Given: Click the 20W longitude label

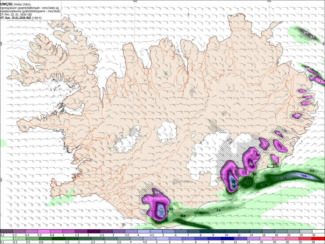Looking at the screenshot, I should click(135, 1).
